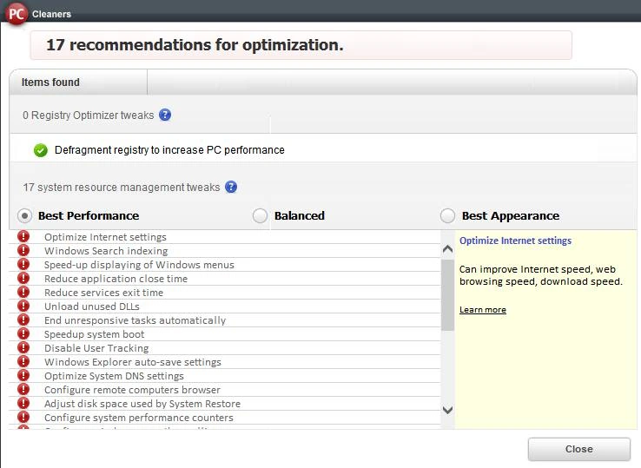The image size is (641, 468).
Task: Click the Close button
Action: click(x=578, y=449)
